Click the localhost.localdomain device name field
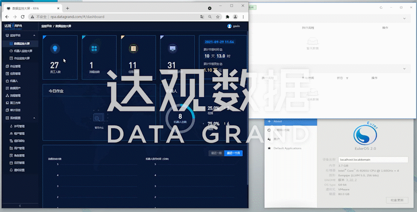 pyautogui.click(x=373, y=160)
